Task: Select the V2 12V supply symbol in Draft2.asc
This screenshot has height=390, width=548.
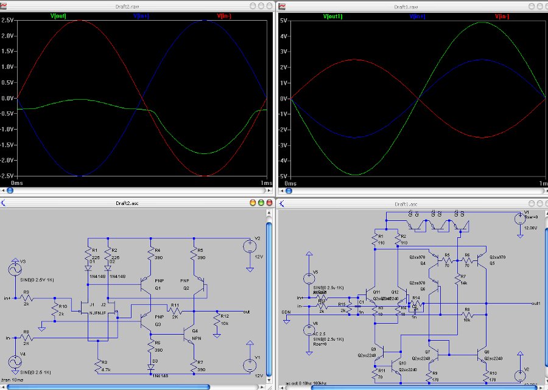Action: 250,246
